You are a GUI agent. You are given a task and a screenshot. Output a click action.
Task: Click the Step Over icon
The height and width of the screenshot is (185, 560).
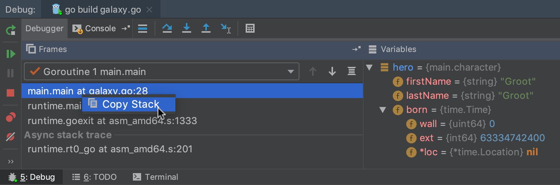pos(167,29)
